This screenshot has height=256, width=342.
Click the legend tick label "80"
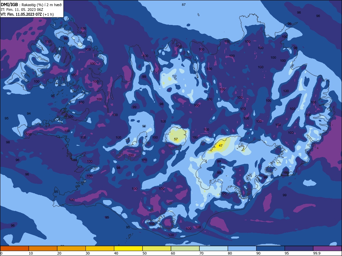[x=230, y=253]
